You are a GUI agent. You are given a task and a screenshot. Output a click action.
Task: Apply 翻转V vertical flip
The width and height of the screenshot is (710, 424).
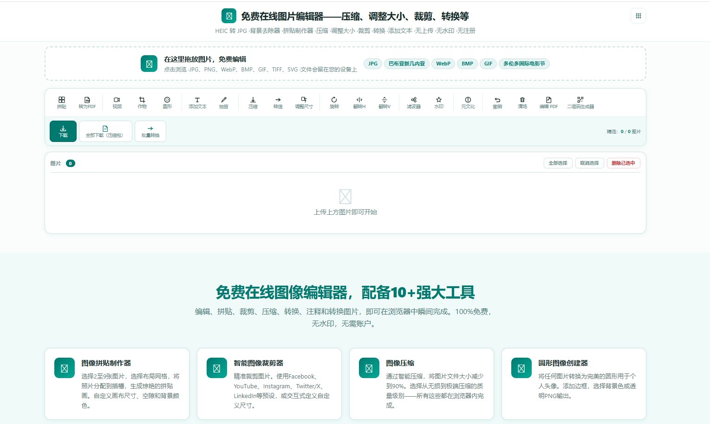384,103
